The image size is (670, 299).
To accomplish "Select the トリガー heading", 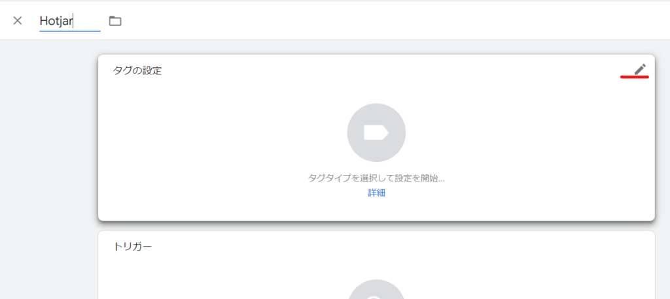I will tap(132, 247).
